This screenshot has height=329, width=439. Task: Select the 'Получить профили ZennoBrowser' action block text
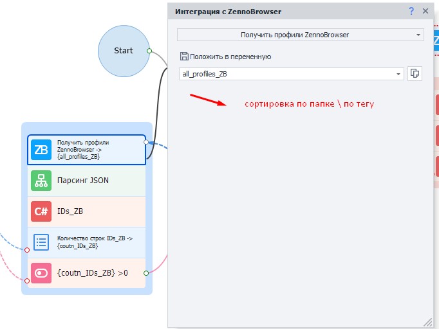(83, 150)
